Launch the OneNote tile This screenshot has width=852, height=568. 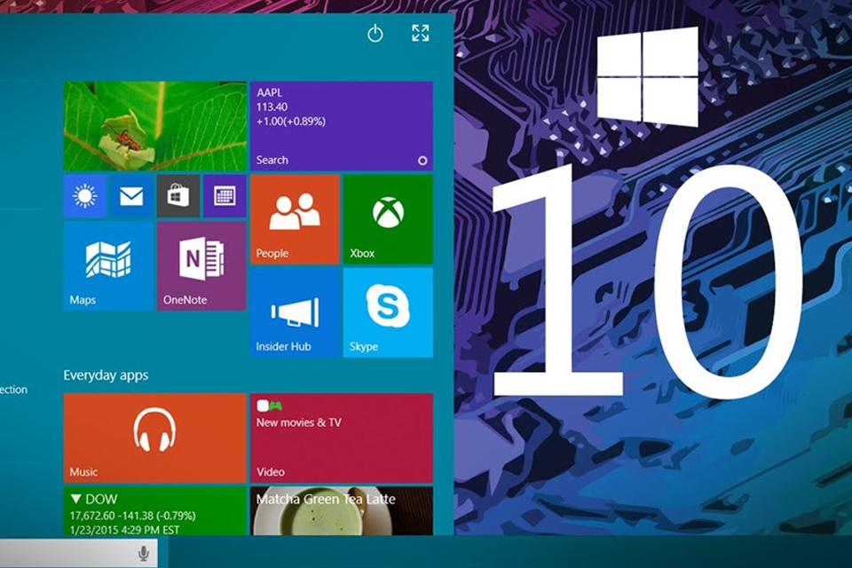(x=201, y=266)
